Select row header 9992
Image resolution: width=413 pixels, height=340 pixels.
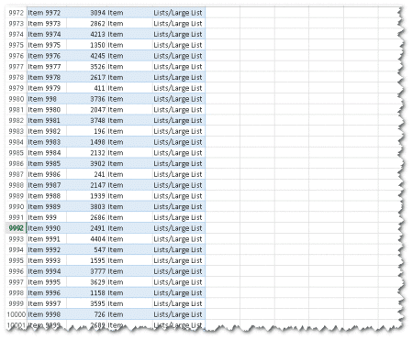click(x=16, y=228)
